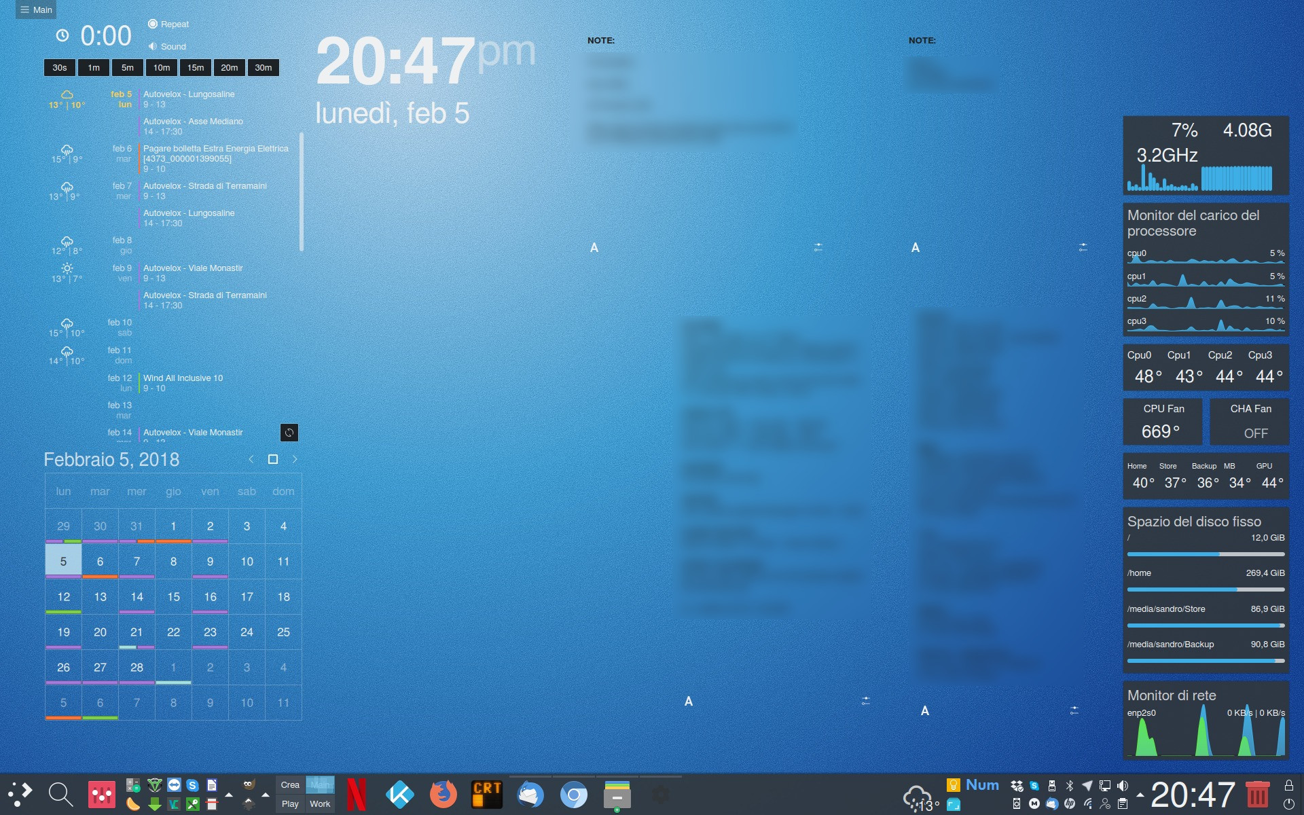Click the 0:00 timer display
Viewport: 1304px width, 815px height.
pyautogui.click(x=106, y=35)
